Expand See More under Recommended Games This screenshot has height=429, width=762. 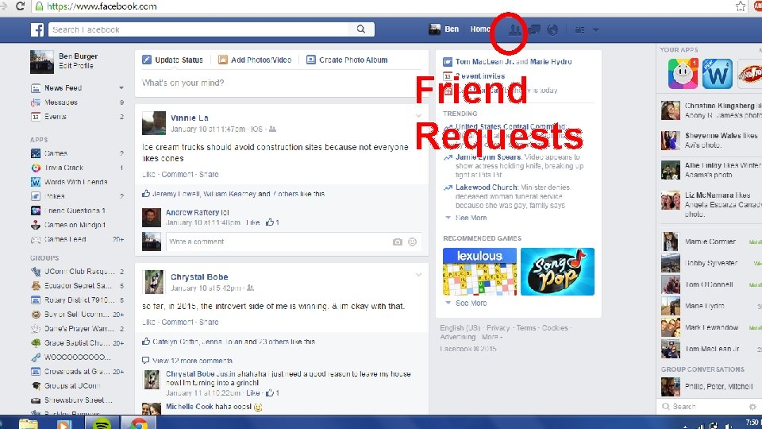pos(471,303)
